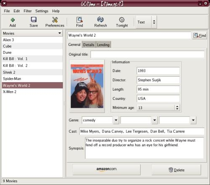Click the Refresh toolbar icon

point(100,20)
